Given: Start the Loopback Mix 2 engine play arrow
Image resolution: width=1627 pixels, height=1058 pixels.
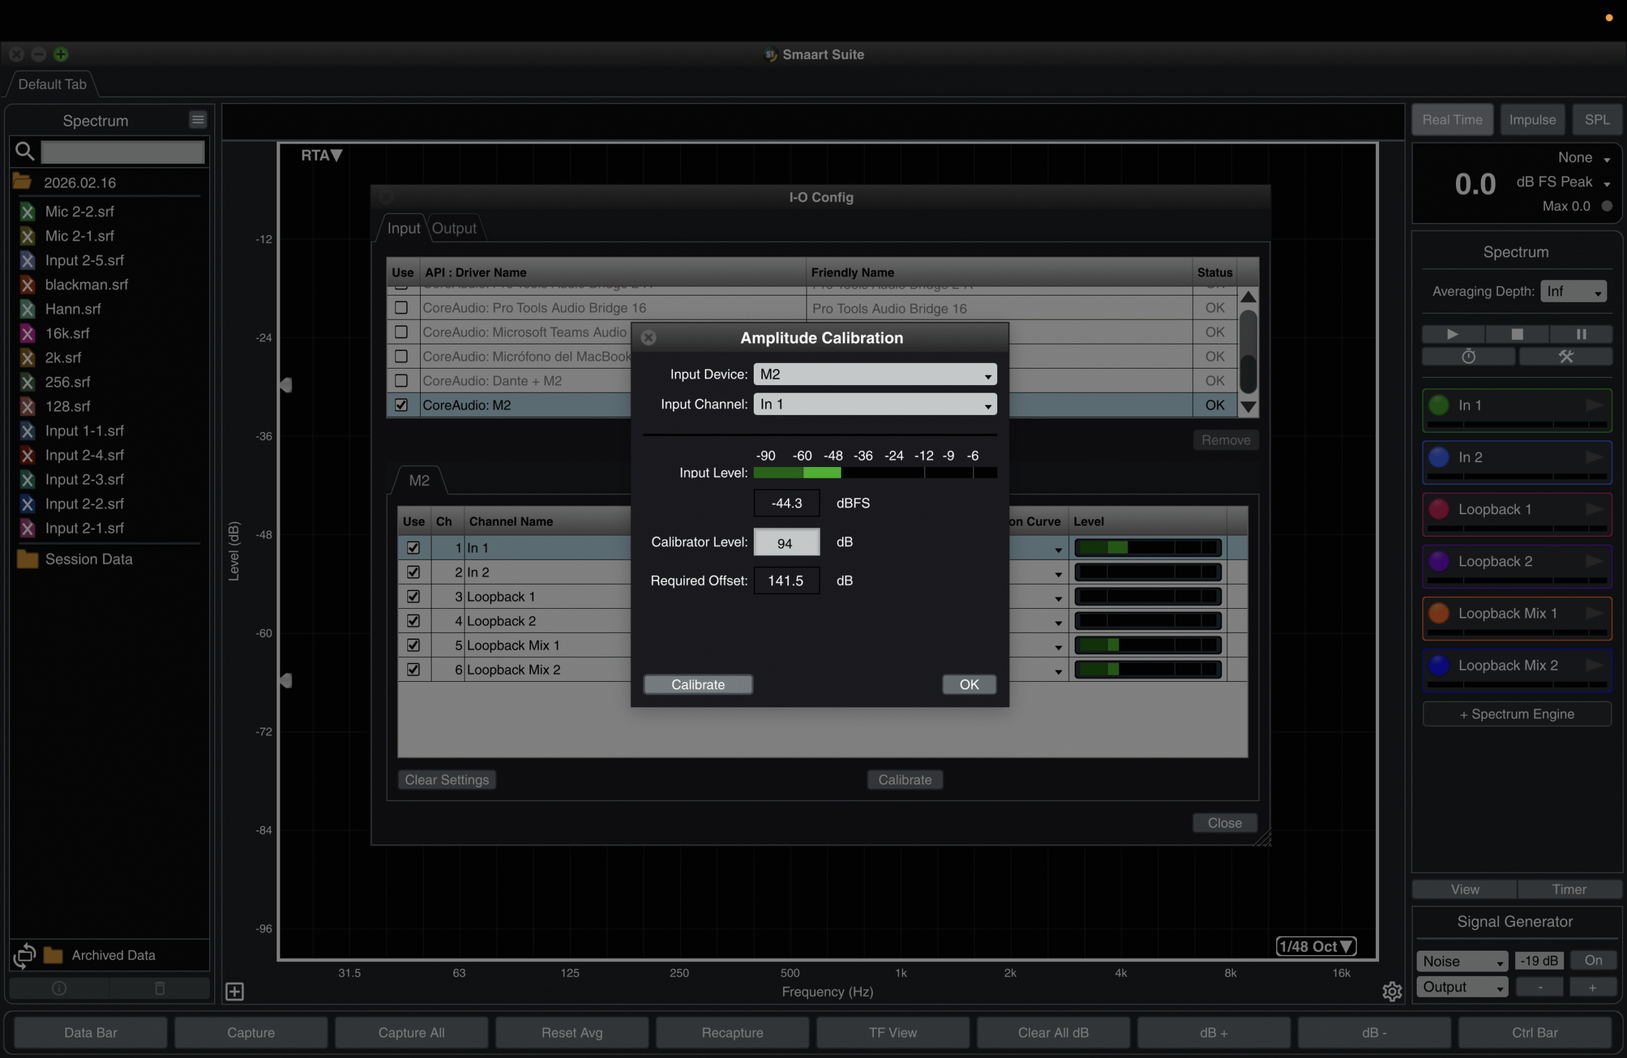Looking at the screenshot, I should 1594,665.
